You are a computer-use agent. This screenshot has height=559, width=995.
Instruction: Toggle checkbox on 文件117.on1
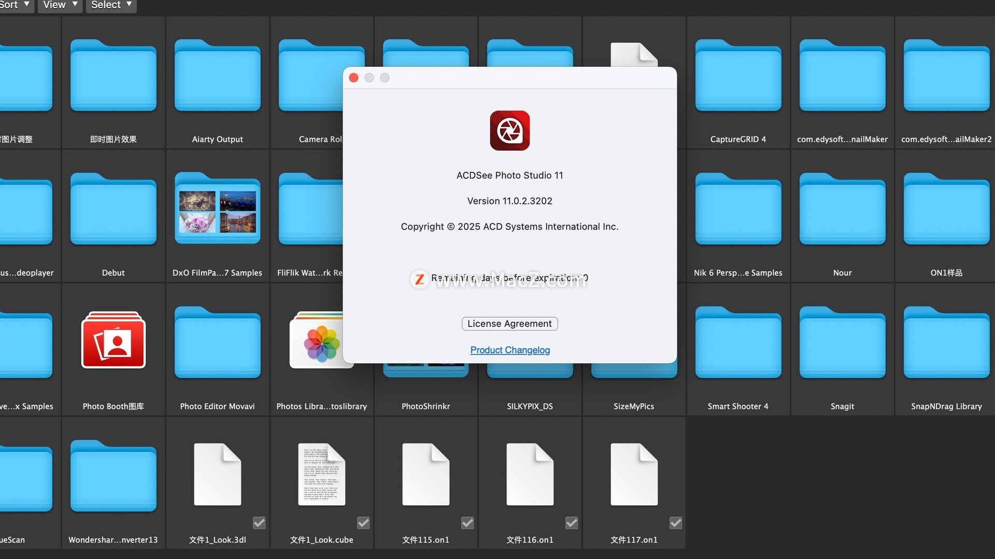676,523
